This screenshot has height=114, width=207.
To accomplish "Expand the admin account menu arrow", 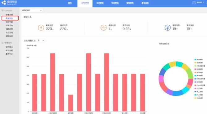I will tap(203, 2).
